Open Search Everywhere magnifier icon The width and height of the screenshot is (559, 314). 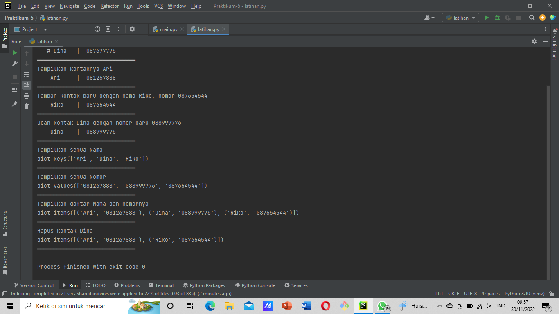pyautogui.click(x=532, y=18)
